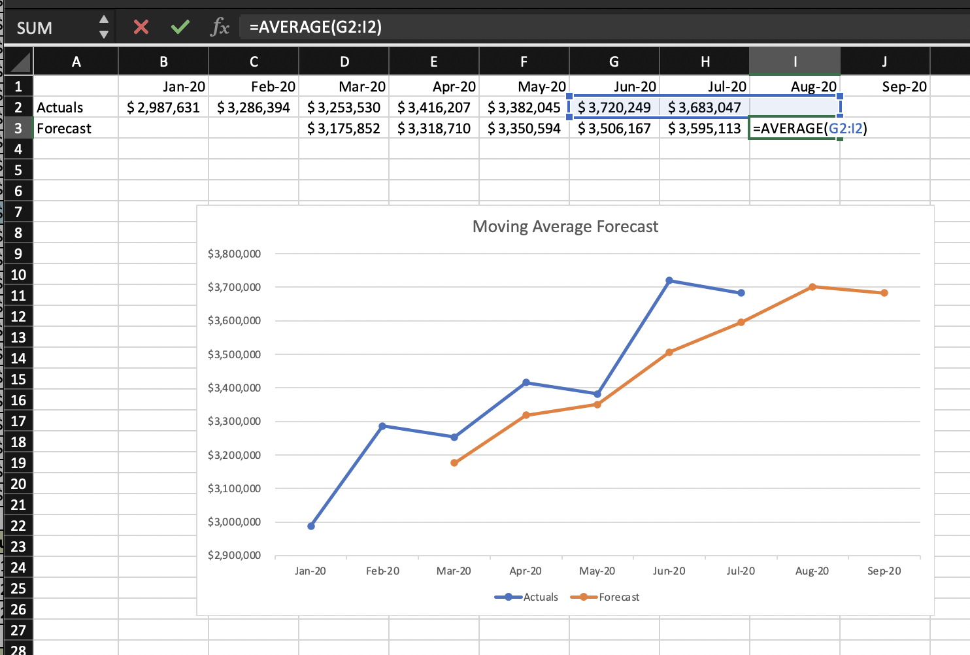Screen dimensions: 970x655
Task: Confirm the formula with green checkmark icon
Action: point(180,27)
